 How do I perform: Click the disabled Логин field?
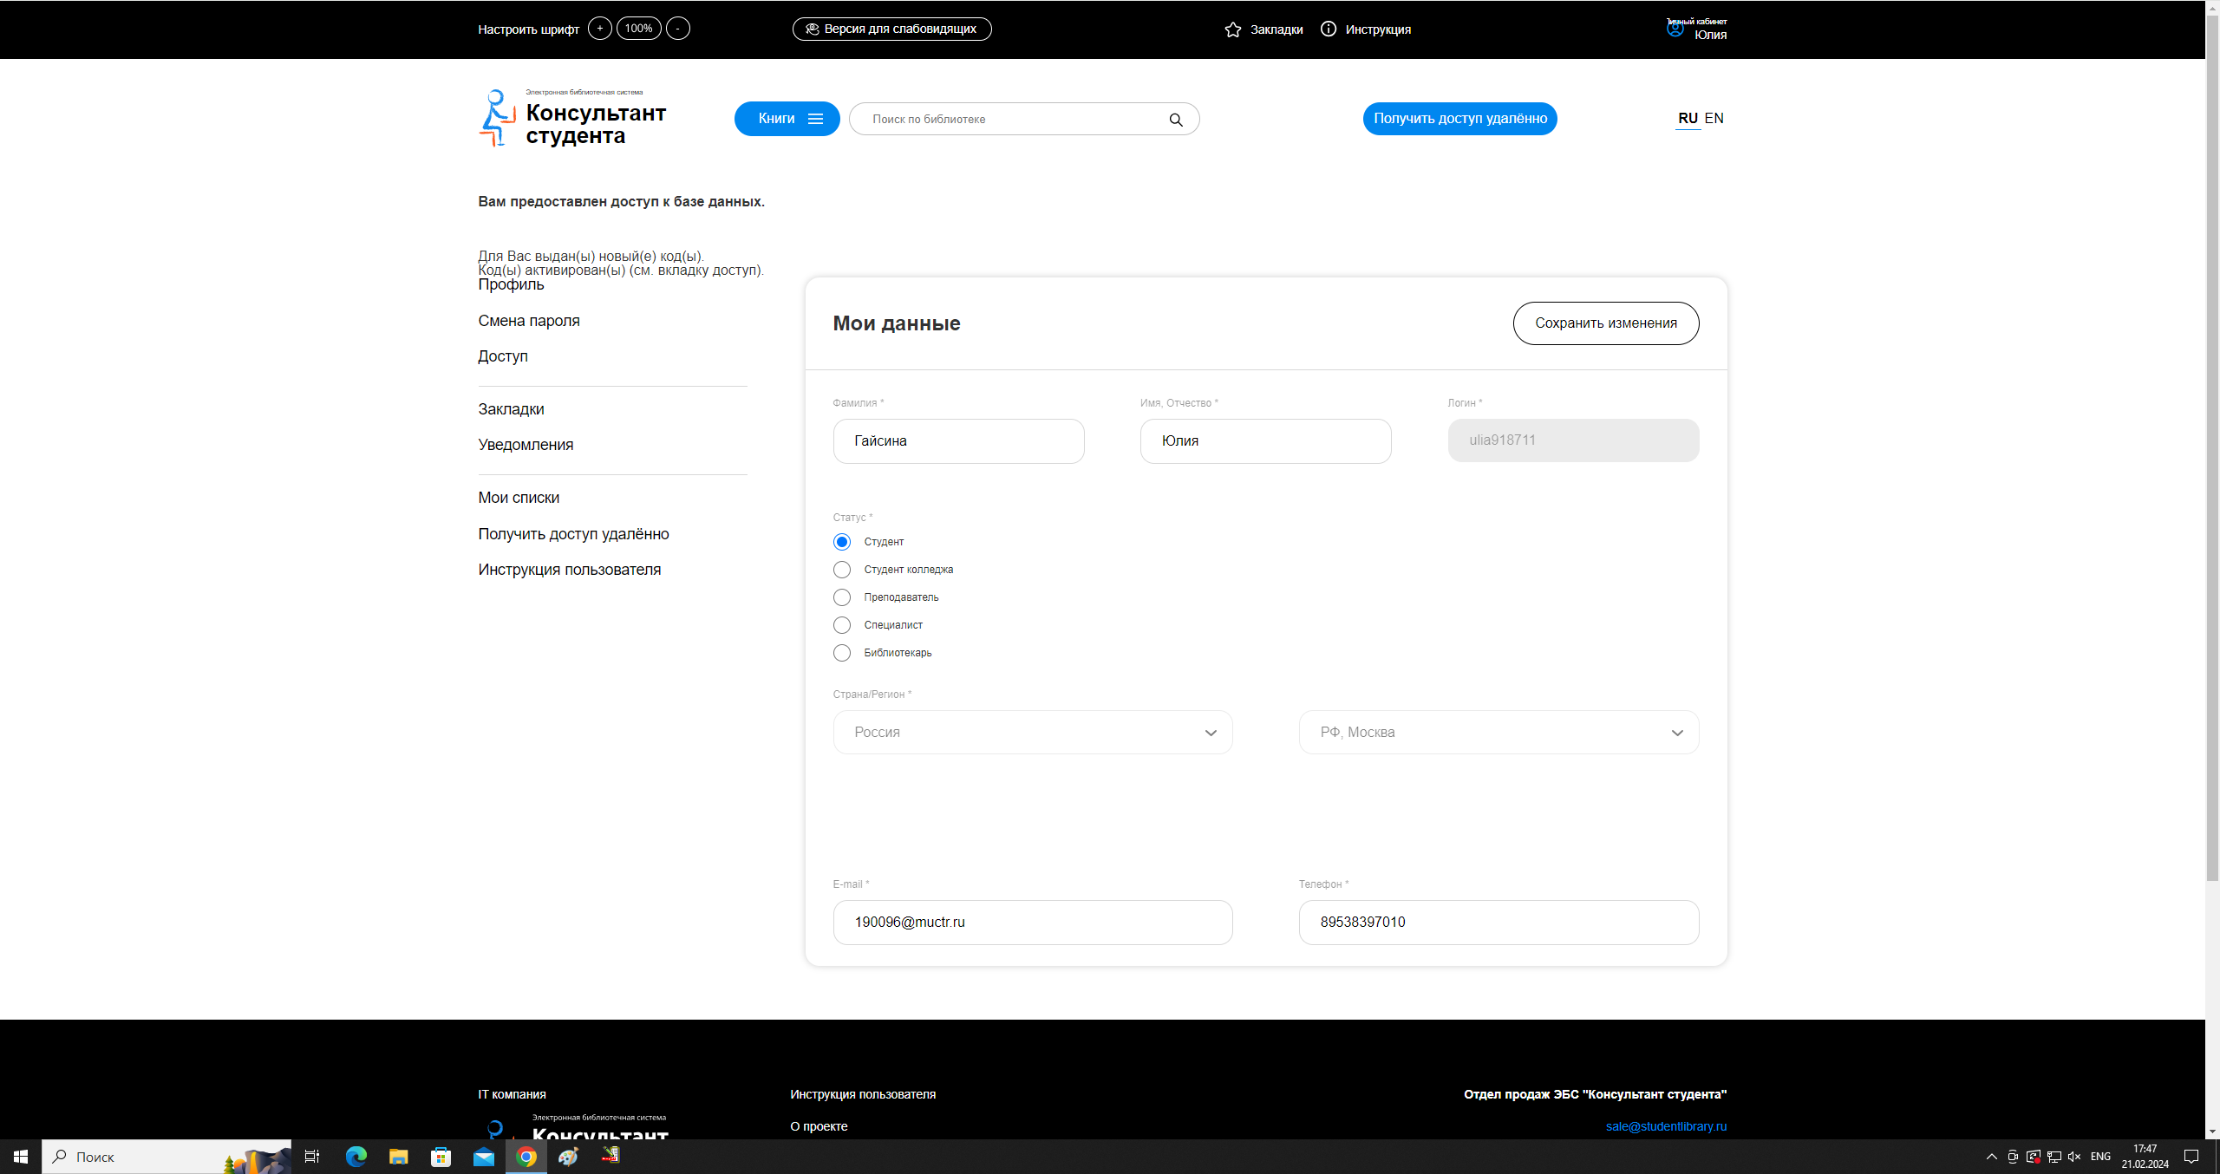point(1573,440)
